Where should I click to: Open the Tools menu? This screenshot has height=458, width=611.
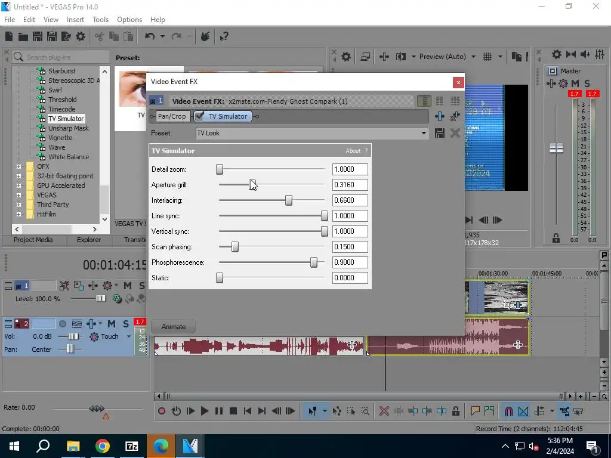point(100,20)
